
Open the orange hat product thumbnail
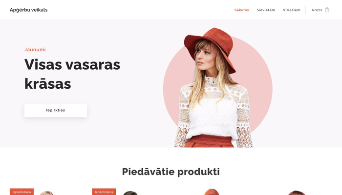pos(212,192)
